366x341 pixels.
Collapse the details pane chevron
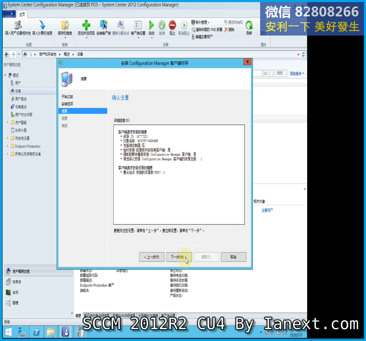pos(305,189)
